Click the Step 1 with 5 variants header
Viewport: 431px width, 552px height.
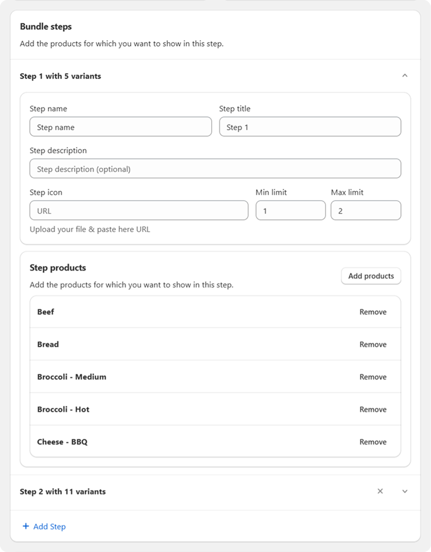pyautogui.click(x=60, y=76)
